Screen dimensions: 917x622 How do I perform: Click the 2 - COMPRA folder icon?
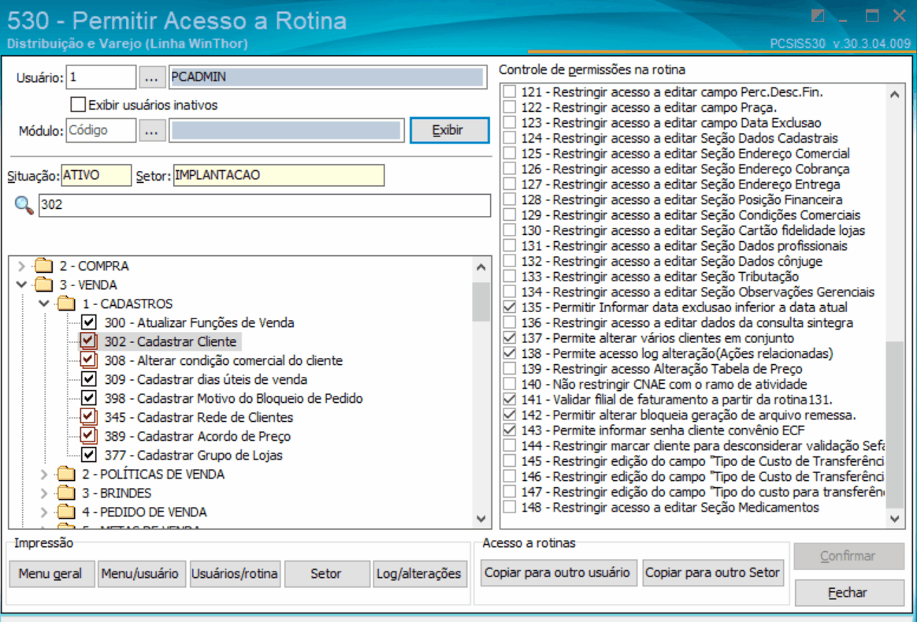click(x=44, y=266)
